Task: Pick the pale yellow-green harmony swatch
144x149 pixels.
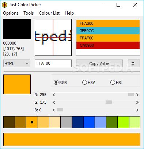Action: click(x=135, y=122)
